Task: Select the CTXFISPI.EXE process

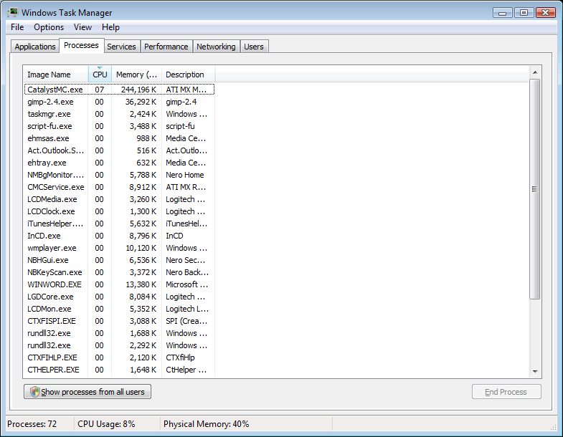Action: [119, 322]
